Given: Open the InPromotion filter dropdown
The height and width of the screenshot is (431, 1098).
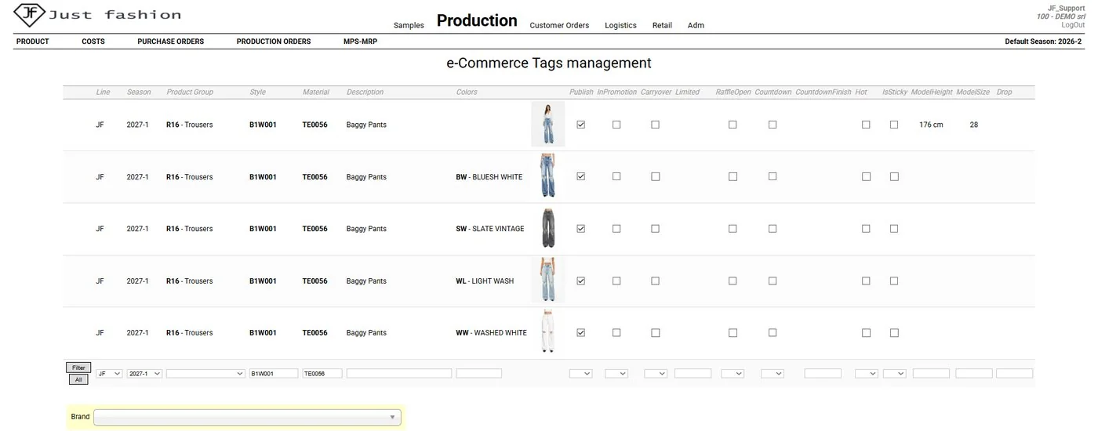Looking at the screenshot, I should point(616,374).
